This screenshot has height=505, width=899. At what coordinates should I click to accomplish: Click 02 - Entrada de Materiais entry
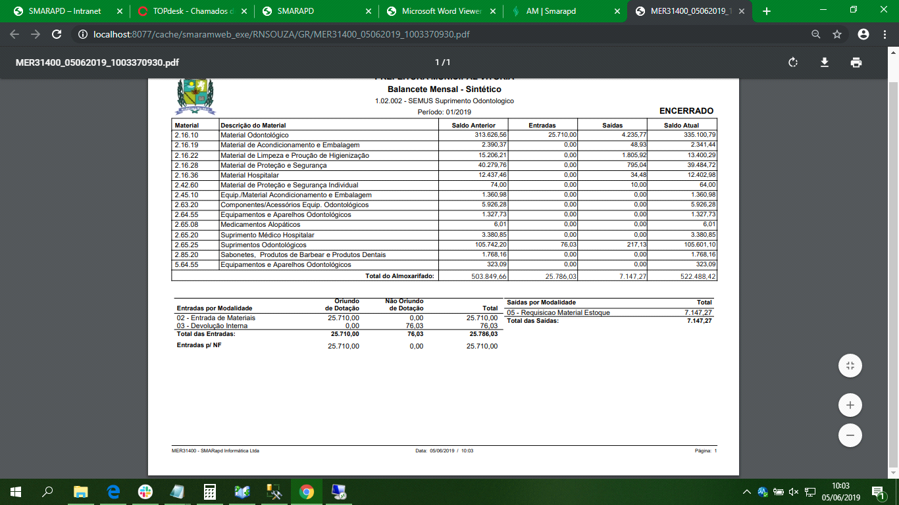[x=216, y=318]
